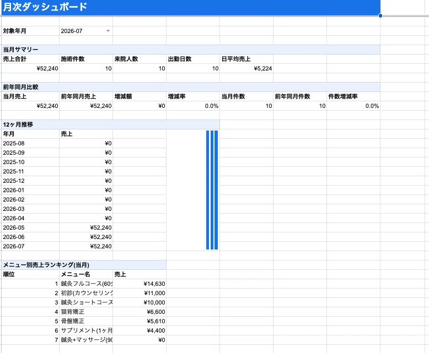Select the ¥10,000 sales value

point(140,302)
